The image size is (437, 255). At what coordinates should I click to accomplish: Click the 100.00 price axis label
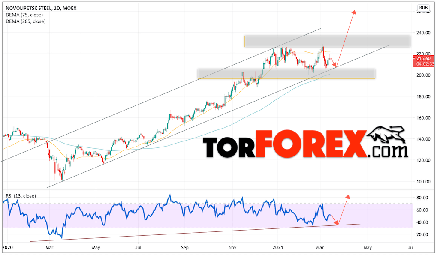tap(423, 182)
